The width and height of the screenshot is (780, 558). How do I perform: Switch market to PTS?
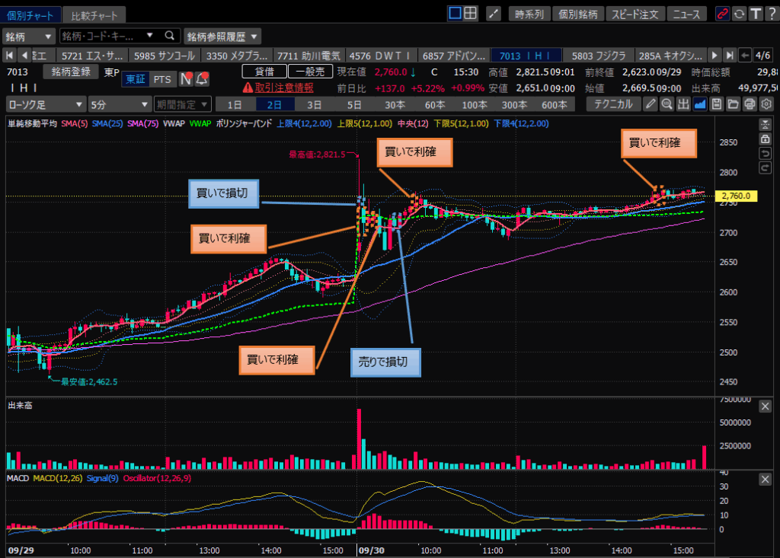[161, 79]
